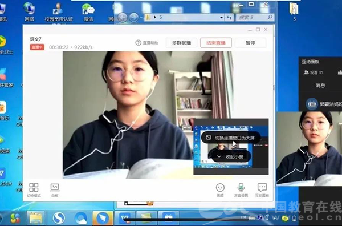Open the 美颜 beauty filter icon
Screen dimensions: 342x226
[x=220, y=189]
